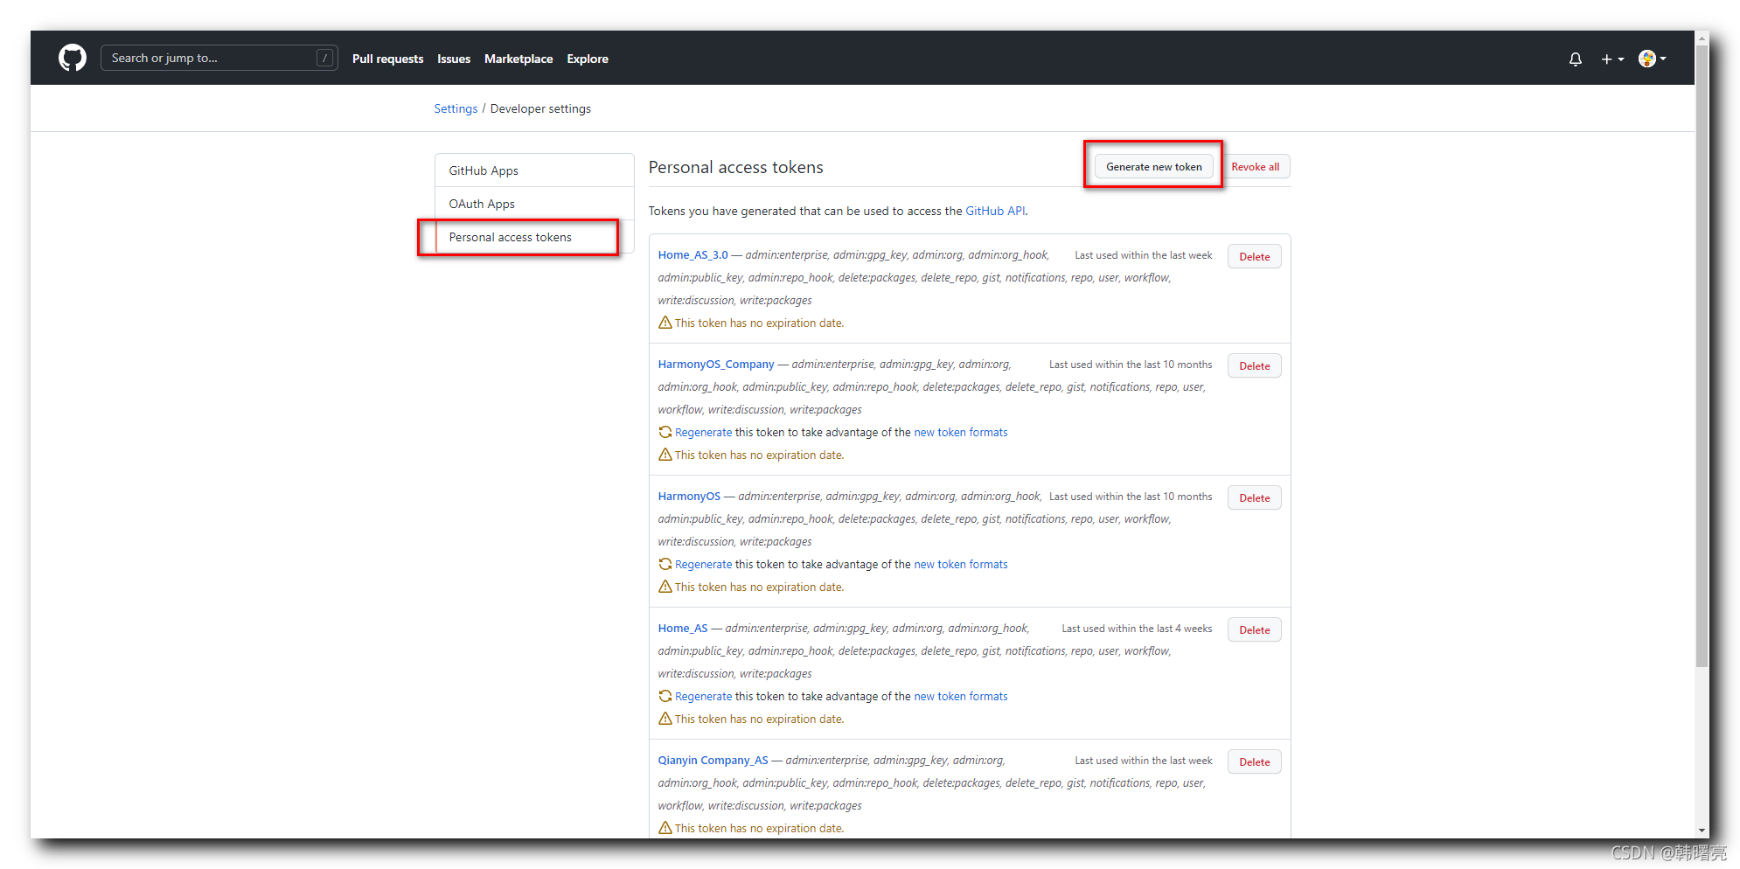Screen dimensions: 1740x869
Task: Open Explore in top navigation
Action: tap(588, 59)
